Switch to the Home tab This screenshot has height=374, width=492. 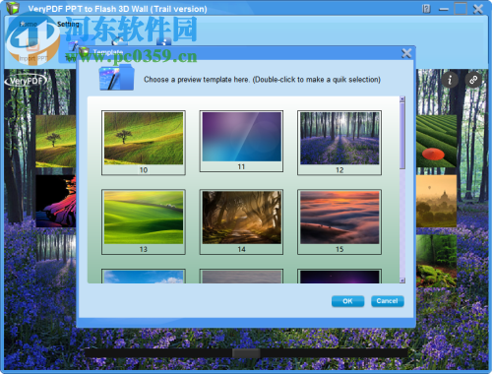pos(29,24)
